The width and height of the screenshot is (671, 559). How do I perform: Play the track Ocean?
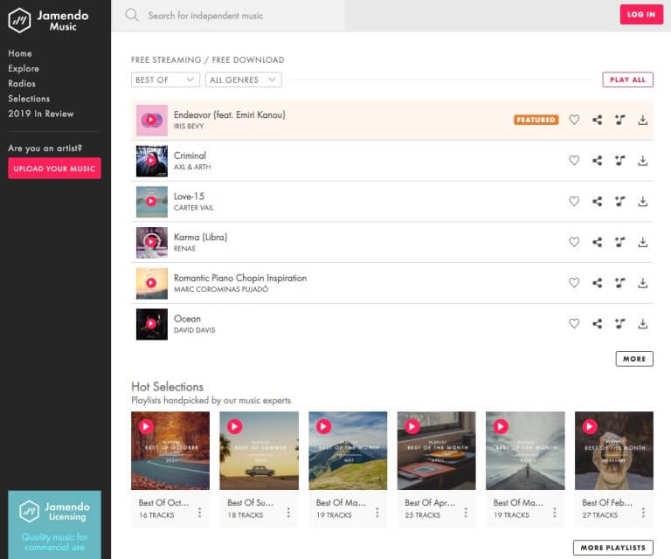click(151, 323)
